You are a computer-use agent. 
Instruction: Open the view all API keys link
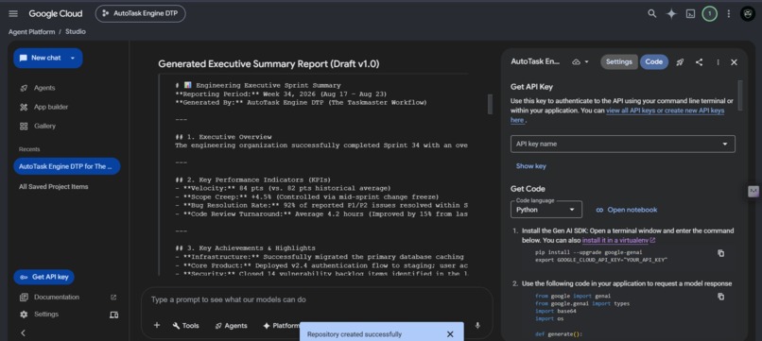[x=665, y=111]
